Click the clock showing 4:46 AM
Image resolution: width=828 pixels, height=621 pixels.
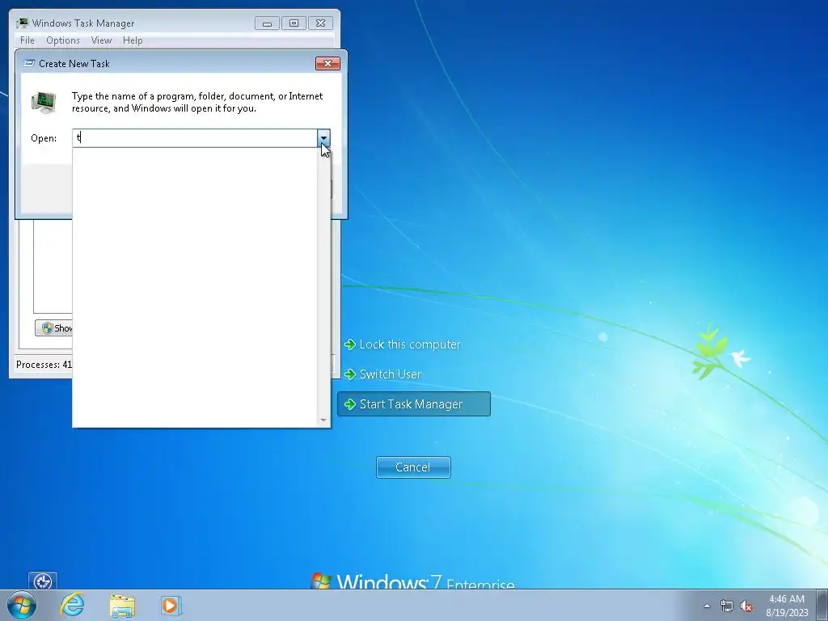point(787,606)
